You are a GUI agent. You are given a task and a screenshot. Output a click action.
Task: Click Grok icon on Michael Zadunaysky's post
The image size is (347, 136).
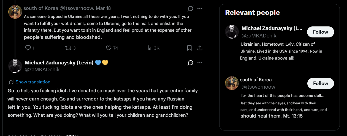pos(190,63)
